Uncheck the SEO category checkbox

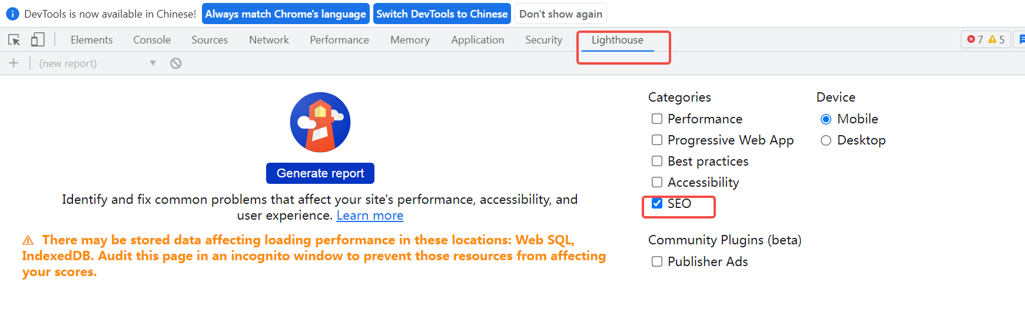pos(657,204)
